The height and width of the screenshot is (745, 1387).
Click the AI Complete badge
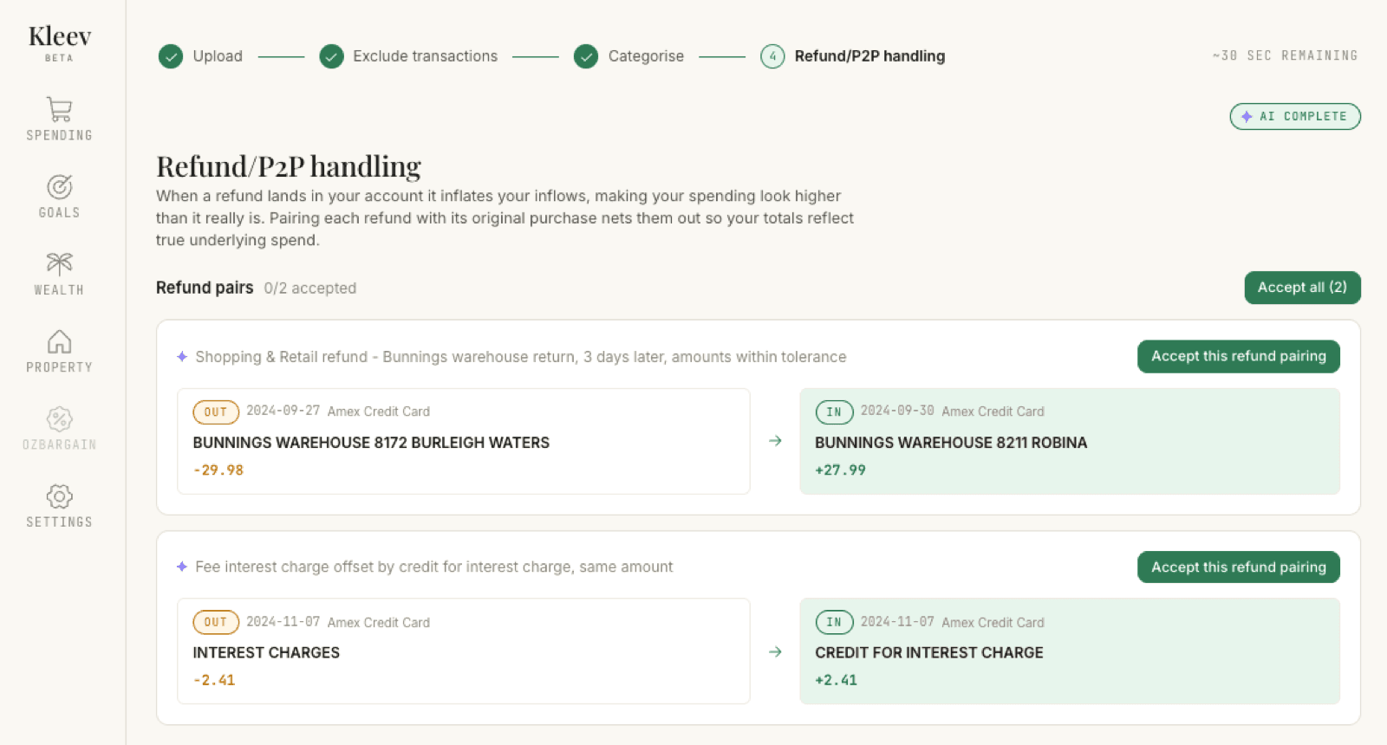pyautogui.click(x=1295, y=116)
